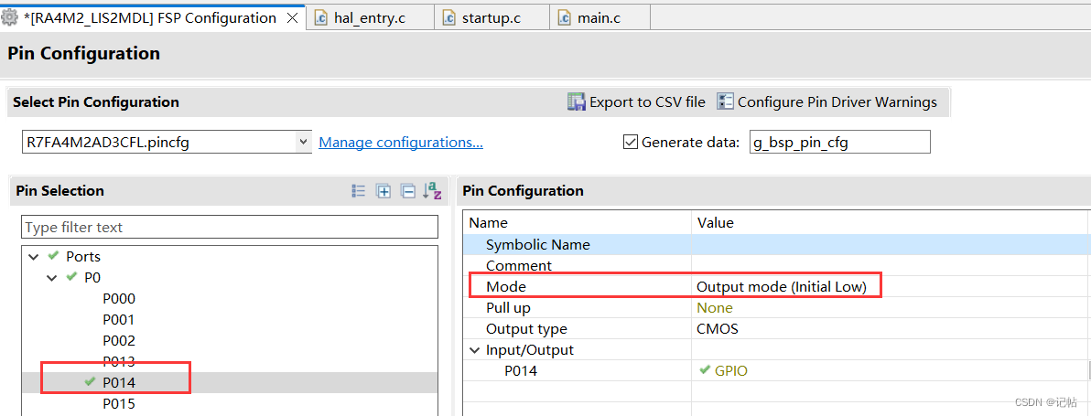Click the g_bsp_pin_cfg text field
1091x416 pixels.
pyautogui.click(x=838, y=142)
